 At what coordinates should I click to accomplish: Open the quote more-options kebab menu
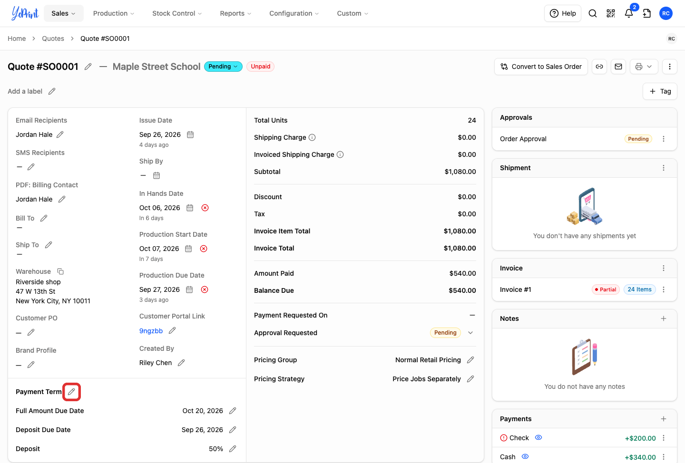(670, 67)
